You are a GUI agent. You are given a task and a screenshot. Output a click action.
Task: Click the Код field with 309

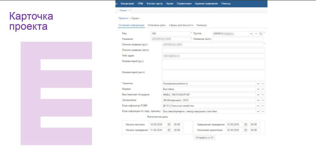coord(170,34)
